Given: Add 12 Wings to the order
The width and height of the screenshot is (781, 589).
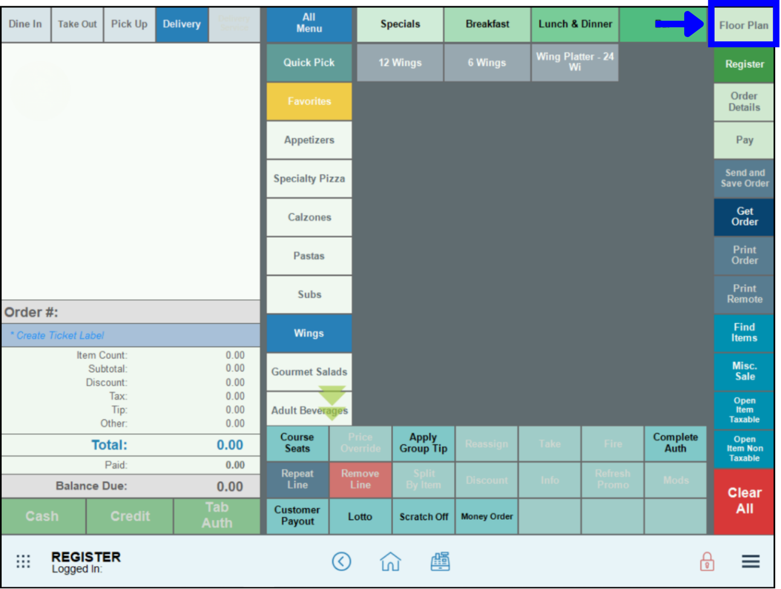Looking at the screenshot, I should 400,63.
